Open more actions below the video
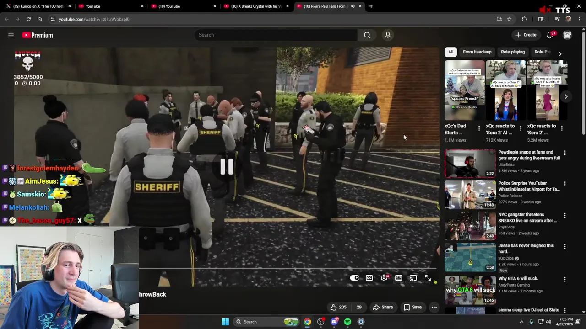 434,307
